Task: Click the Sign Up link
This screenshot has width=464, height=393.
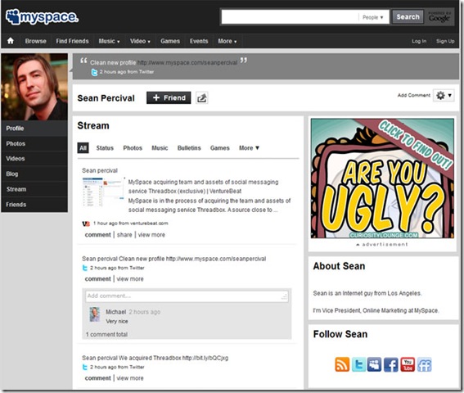Action: (x=445, y=41)
